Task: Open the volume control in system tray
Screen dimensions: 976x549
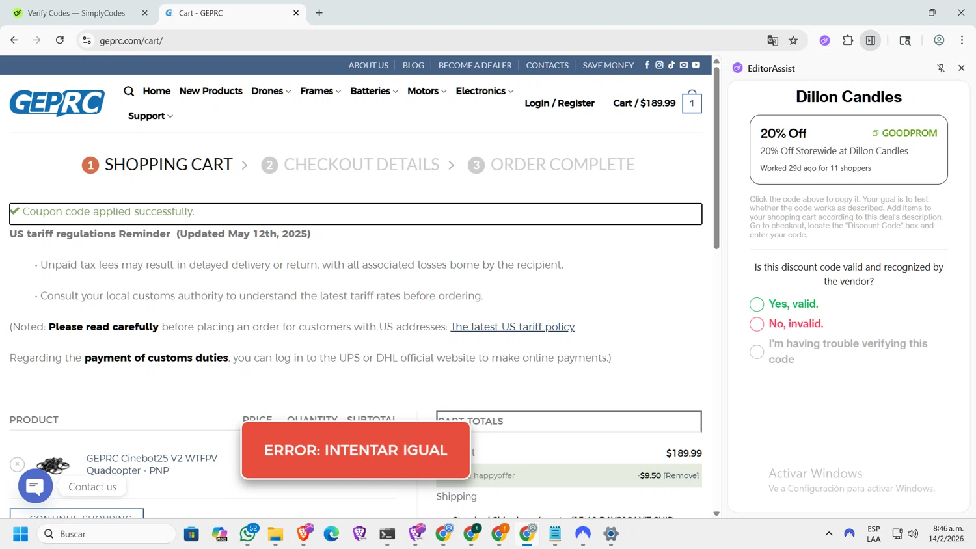Action: [x=913, y=534]
